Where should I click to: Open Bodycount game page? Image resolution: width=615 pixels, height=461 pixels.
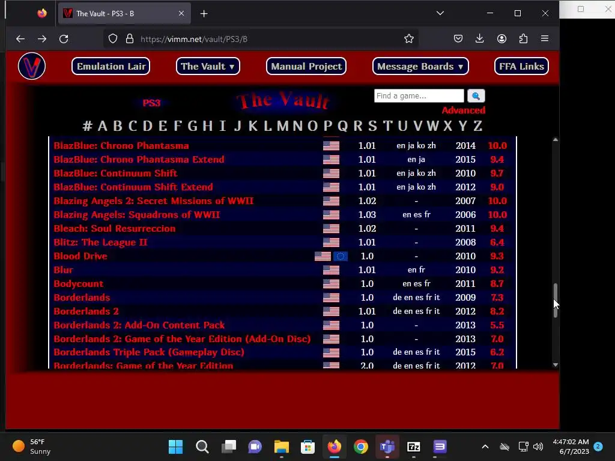pos(79,283)
